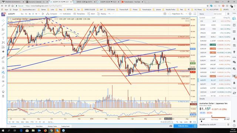Select the GBPUSD watchlist row

pos(215,45)
